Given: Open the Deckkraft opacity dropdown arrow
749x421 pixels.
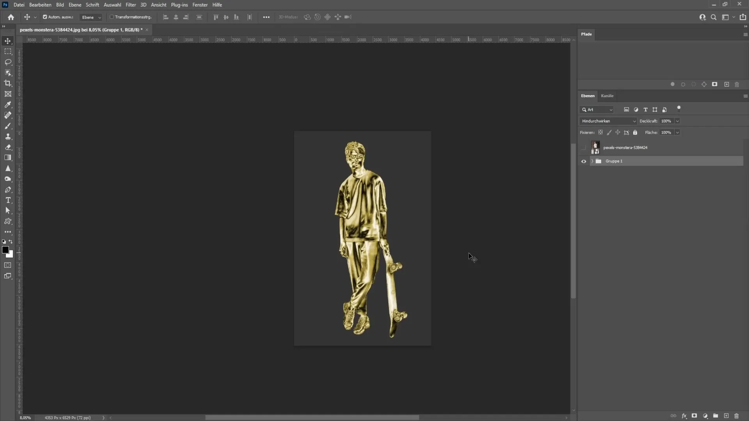Looking at the screenshot, I should click(677, 121).
